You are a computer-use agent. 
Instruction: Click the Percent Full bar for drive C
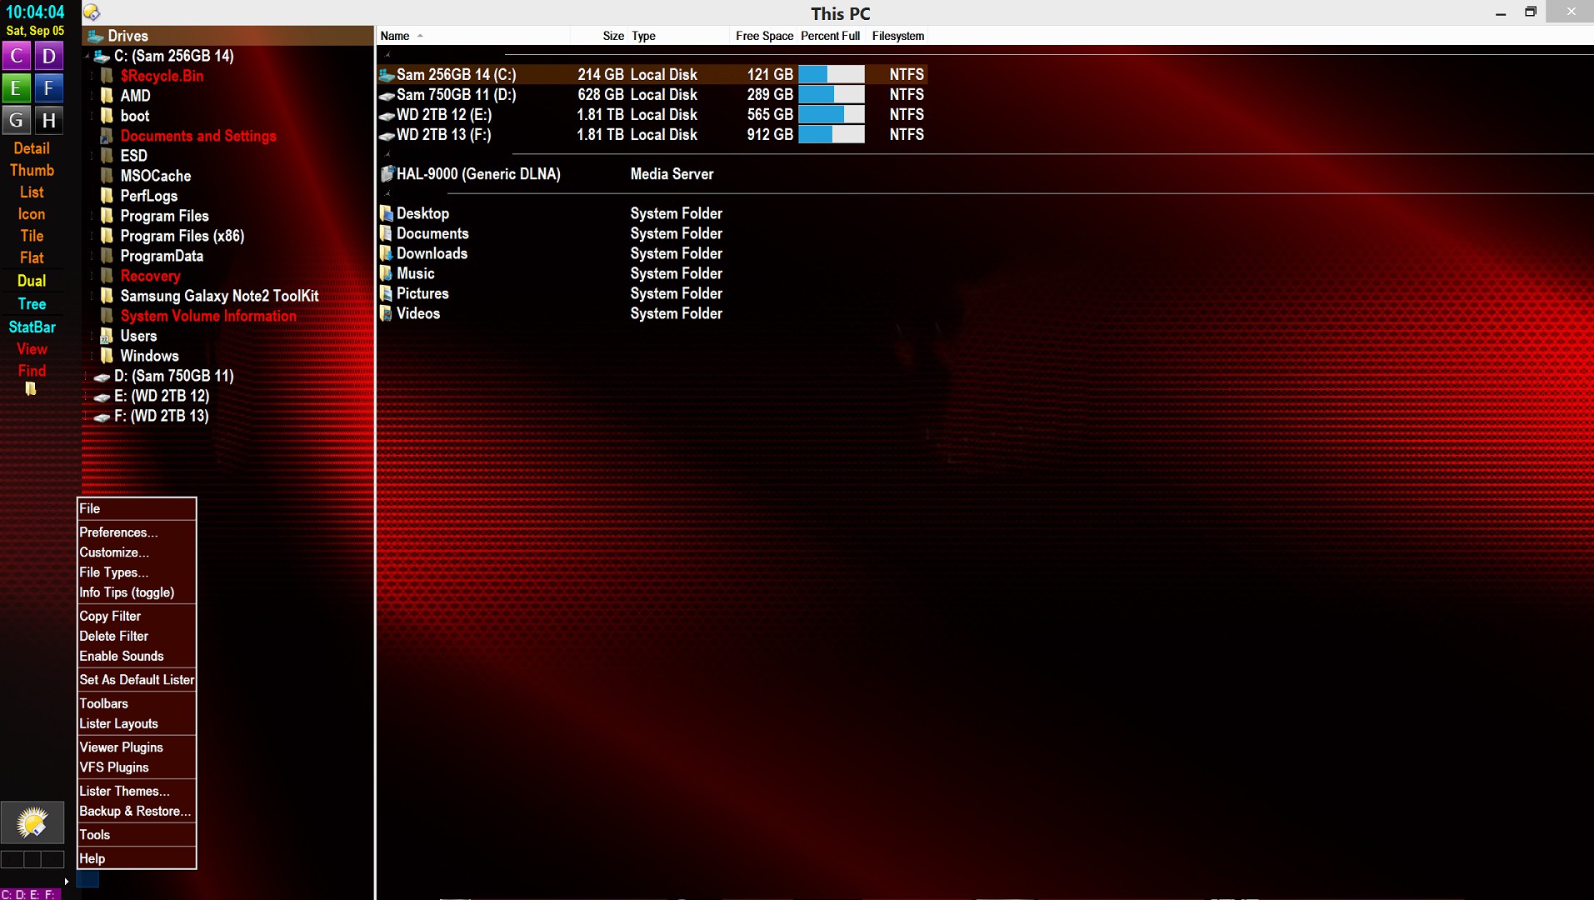tap(831, 74)
